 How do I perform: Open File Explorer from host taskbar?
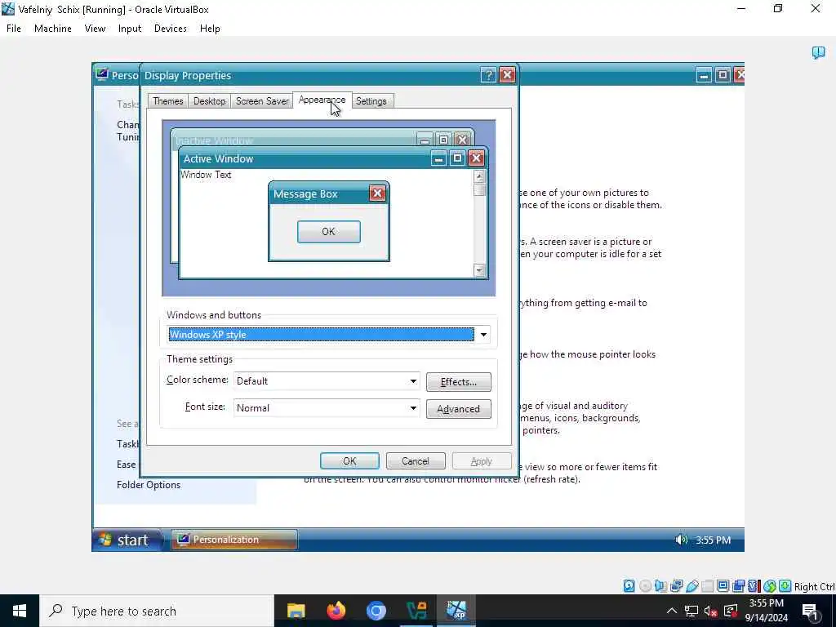296,611
